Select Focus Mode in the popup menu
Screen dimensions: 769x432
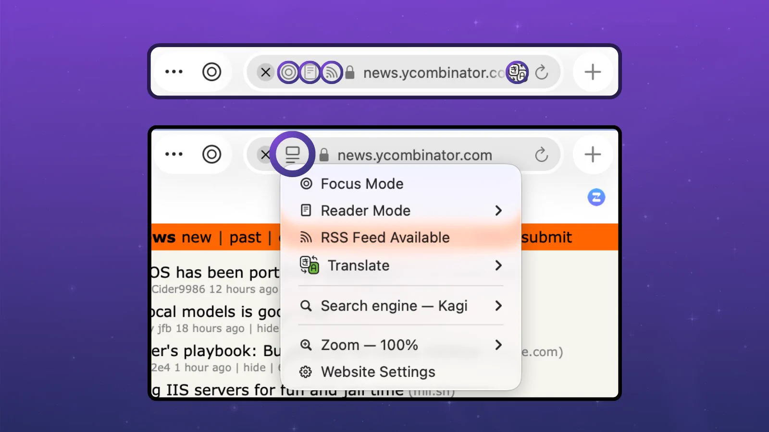click(400, 184)
